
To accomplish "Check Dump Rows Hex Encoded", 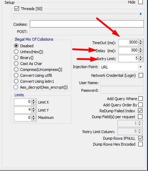I will [140, 144].
